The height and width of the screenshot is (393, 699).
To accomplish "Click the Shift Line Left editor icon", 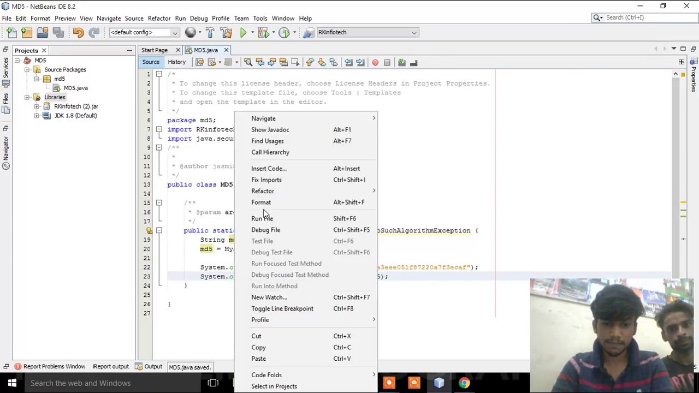I will tap(348, 62).
